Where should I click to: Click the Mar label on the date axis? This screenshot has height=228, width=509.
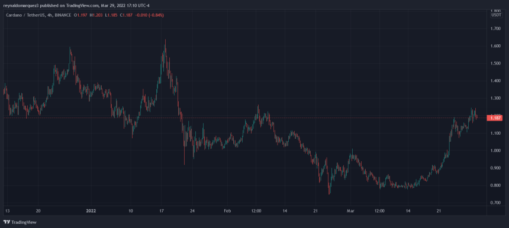pyautogui.click(x=350, y=211)
